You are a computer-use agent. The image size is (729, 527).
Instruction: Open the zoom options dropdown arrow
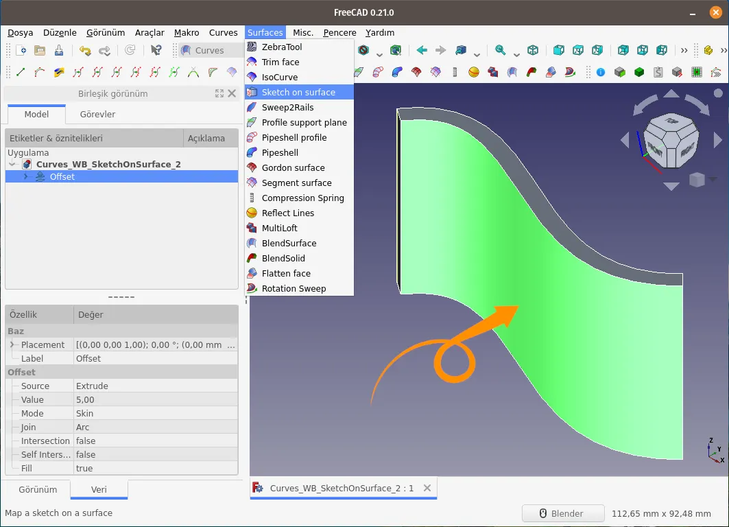pos(516,54)
